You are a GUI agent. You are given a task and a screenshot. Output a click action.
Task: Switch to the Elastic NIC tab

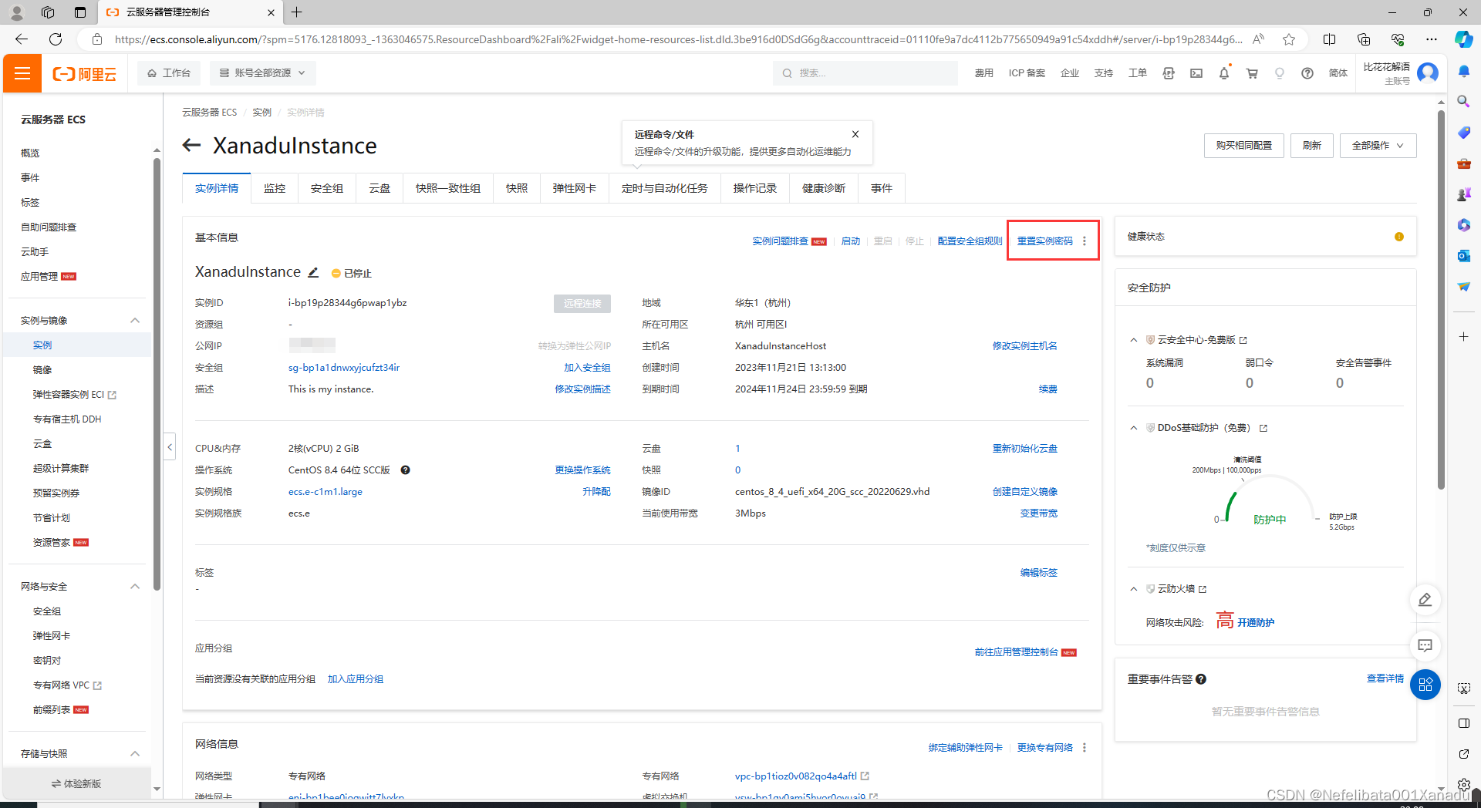tap(575, 188)
